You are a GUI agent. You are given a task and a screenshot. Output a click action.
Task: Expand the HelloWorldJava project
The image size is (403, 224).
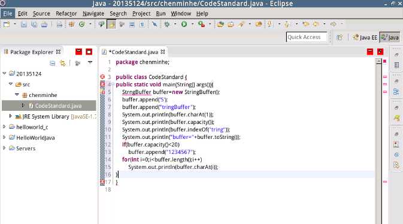click(x=4, y=138)
